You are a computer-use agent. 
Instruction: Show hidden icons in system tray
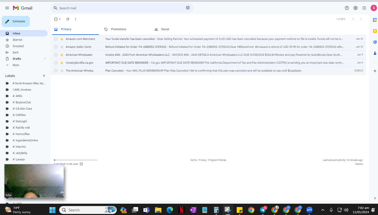[323, 210]
